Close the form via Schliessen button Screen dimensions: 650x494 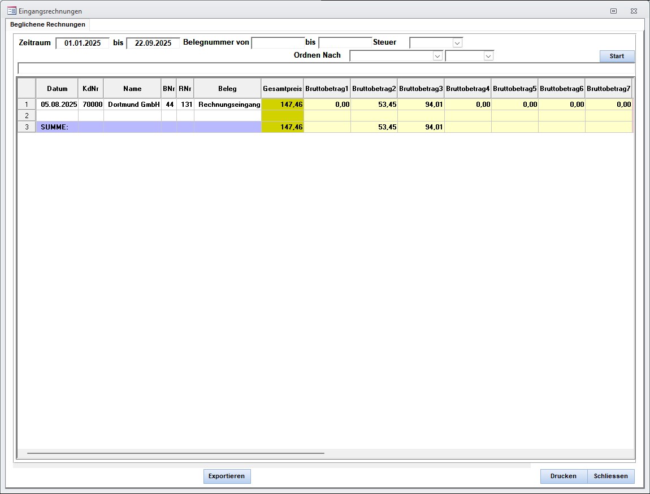(610, 476)
